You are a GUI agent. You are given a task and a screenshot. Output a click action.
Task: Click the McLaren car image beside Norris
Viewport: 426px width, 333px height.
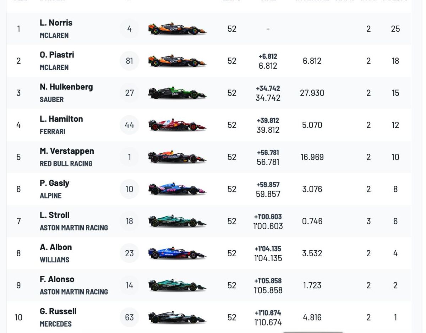tap(177, 29)
